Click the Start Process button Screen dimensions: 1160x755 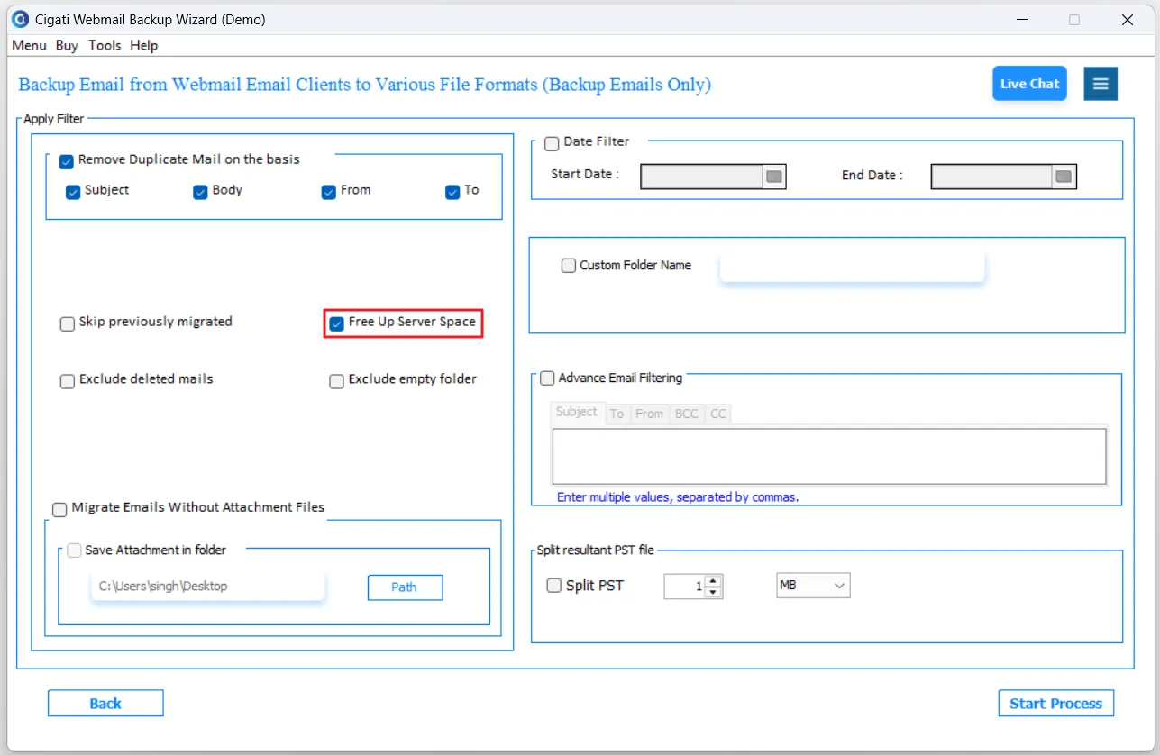pos(1056,704)
